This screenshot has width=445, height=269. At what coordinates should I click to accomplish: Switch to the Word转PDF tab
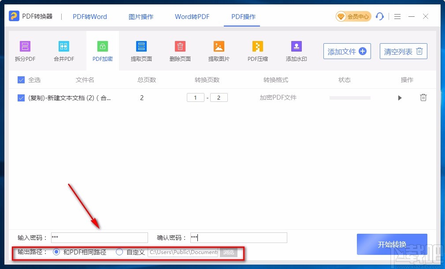tap(192, 16)
